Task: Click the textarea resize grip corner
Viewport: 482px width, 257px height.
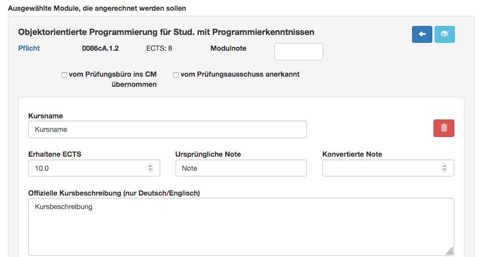Action: point(450,251)
